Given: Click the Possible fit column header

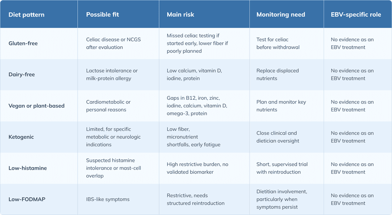Looking at the screenshot, I should pos(102,14).
